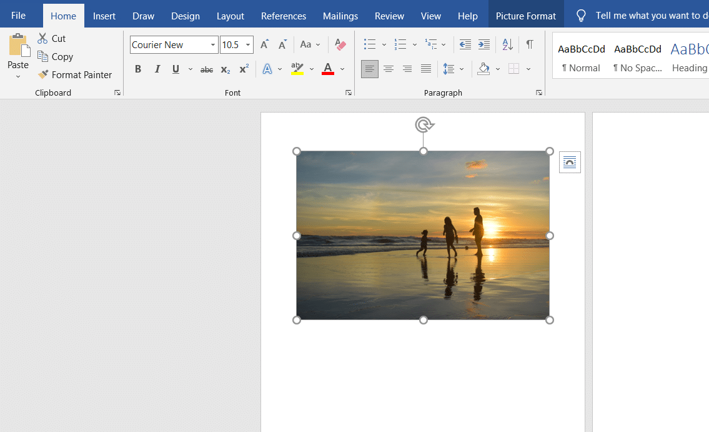Open the Font dialog launcher
The width and height of the screenshot is (709, 432).
349,93
